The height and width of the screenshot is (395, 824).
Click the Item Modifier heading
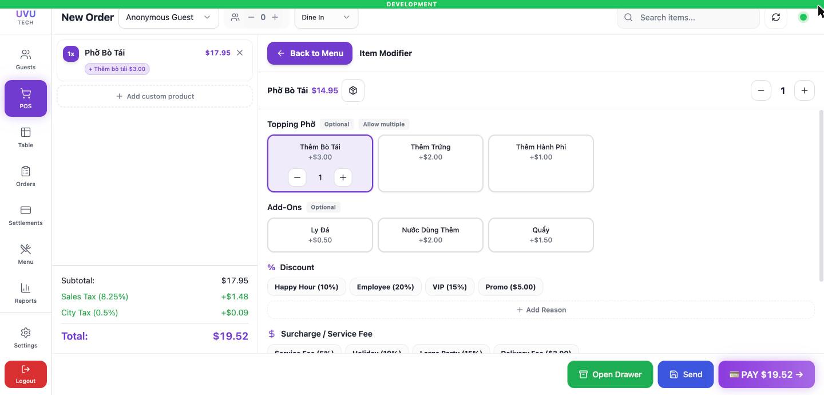click(386, 53)
